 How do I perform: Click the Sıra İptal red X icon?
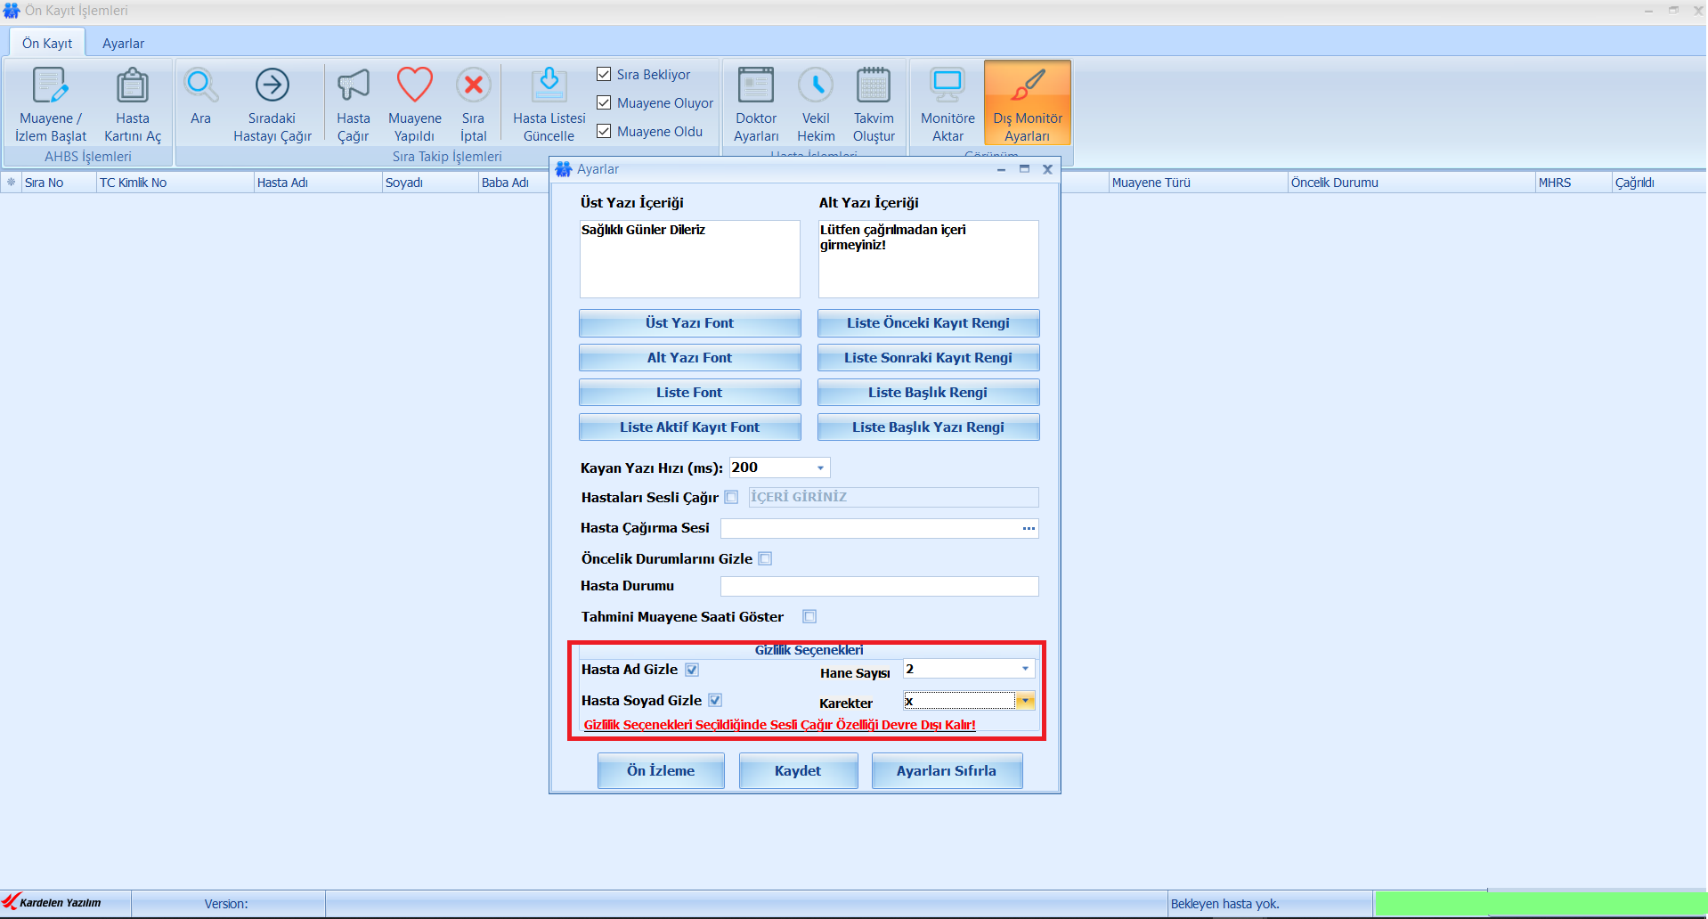click(473, 86)
